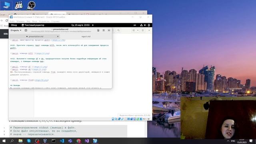Open Справка menu in VirtualBox
Image resolution: width=256 pixels, height=144 pixels.
point(55,21)
